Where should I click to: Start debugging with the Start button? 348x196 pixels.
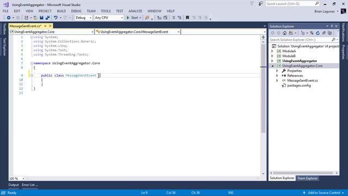point(132,17)
